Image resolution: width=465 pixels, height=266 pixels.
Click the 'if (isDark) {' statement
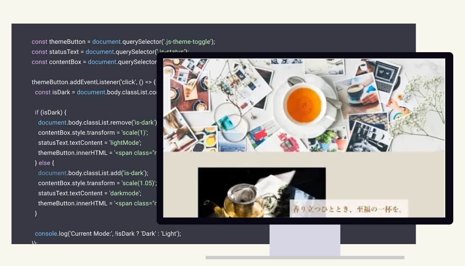coord(51,112)
